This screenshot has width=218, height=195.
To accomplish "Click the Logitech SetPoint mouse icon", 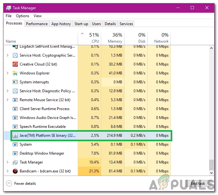I will [15, 47].
